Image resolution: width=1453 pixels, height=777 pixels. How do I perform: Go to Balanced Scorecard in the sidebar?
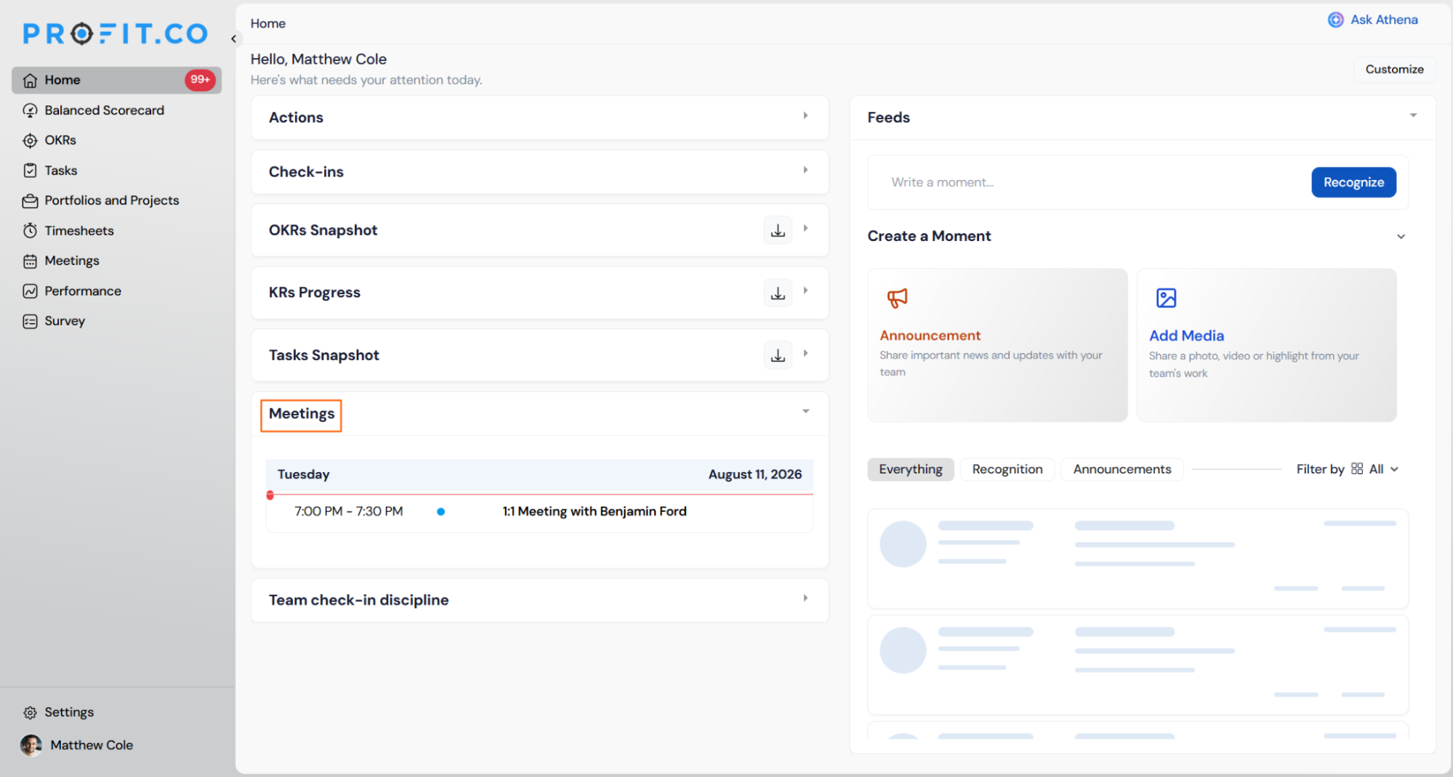tap(104, 110)
